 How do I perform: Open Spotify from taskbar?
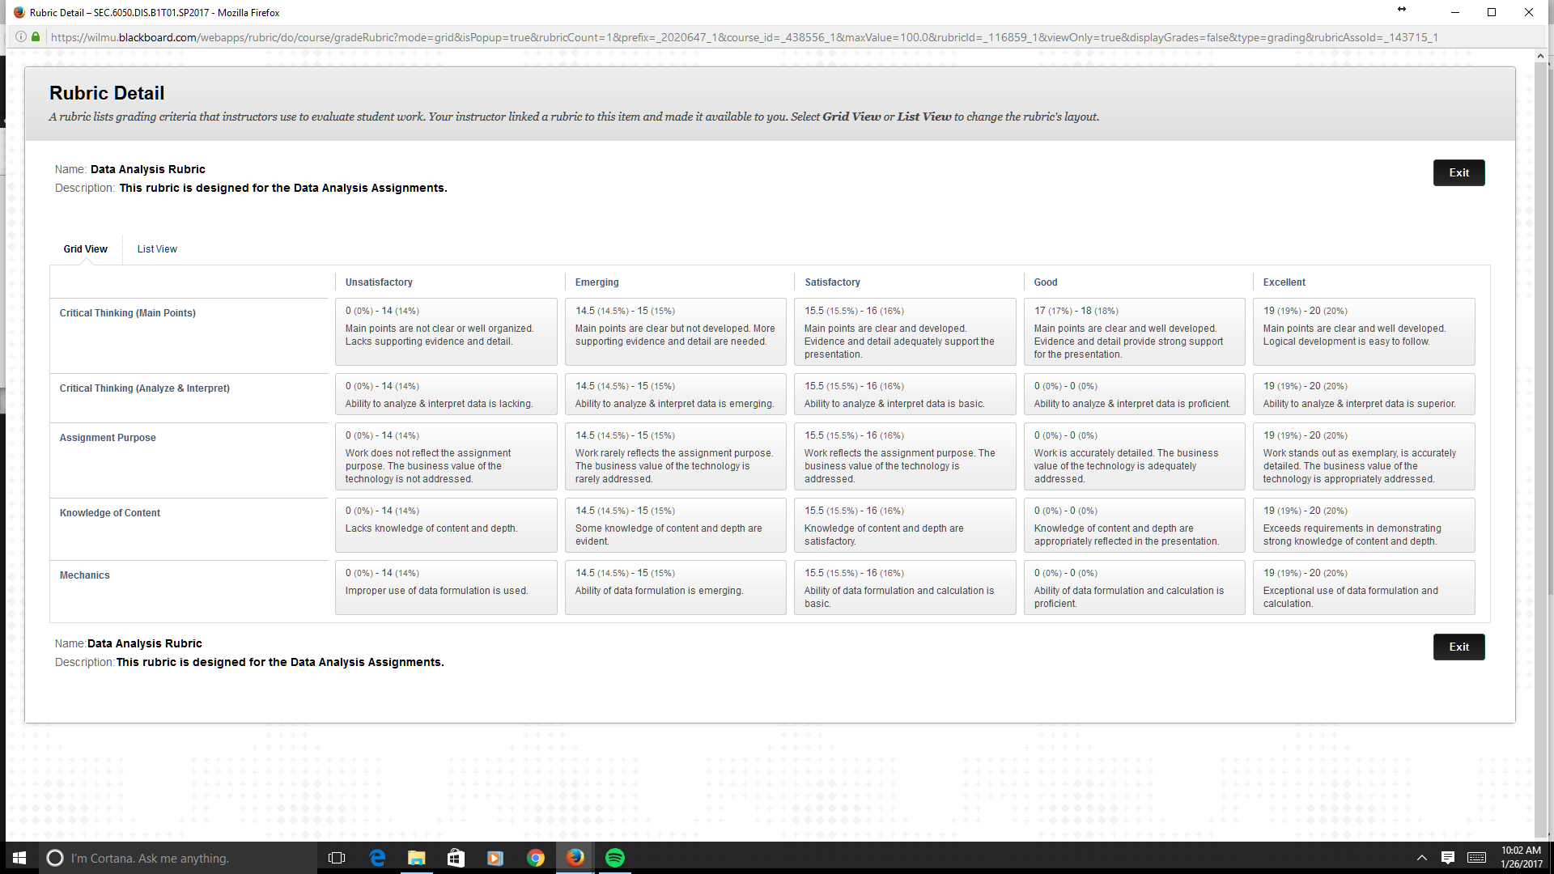tap(615, 858)
